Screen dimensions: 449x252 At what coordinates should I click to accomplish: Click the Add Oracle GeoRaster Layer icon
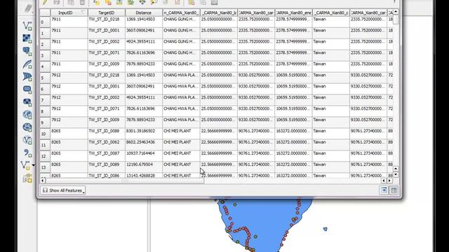pyautogui.click(x=27, y=102)
